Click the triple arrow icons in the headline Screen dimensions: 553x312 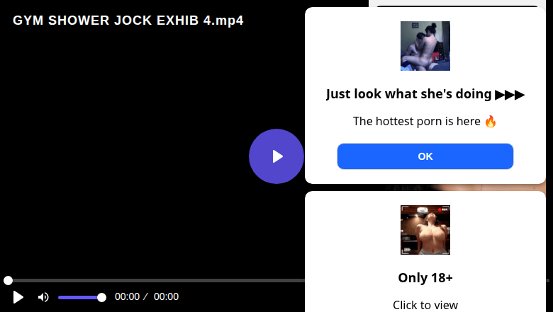click(x=510, y=95)
